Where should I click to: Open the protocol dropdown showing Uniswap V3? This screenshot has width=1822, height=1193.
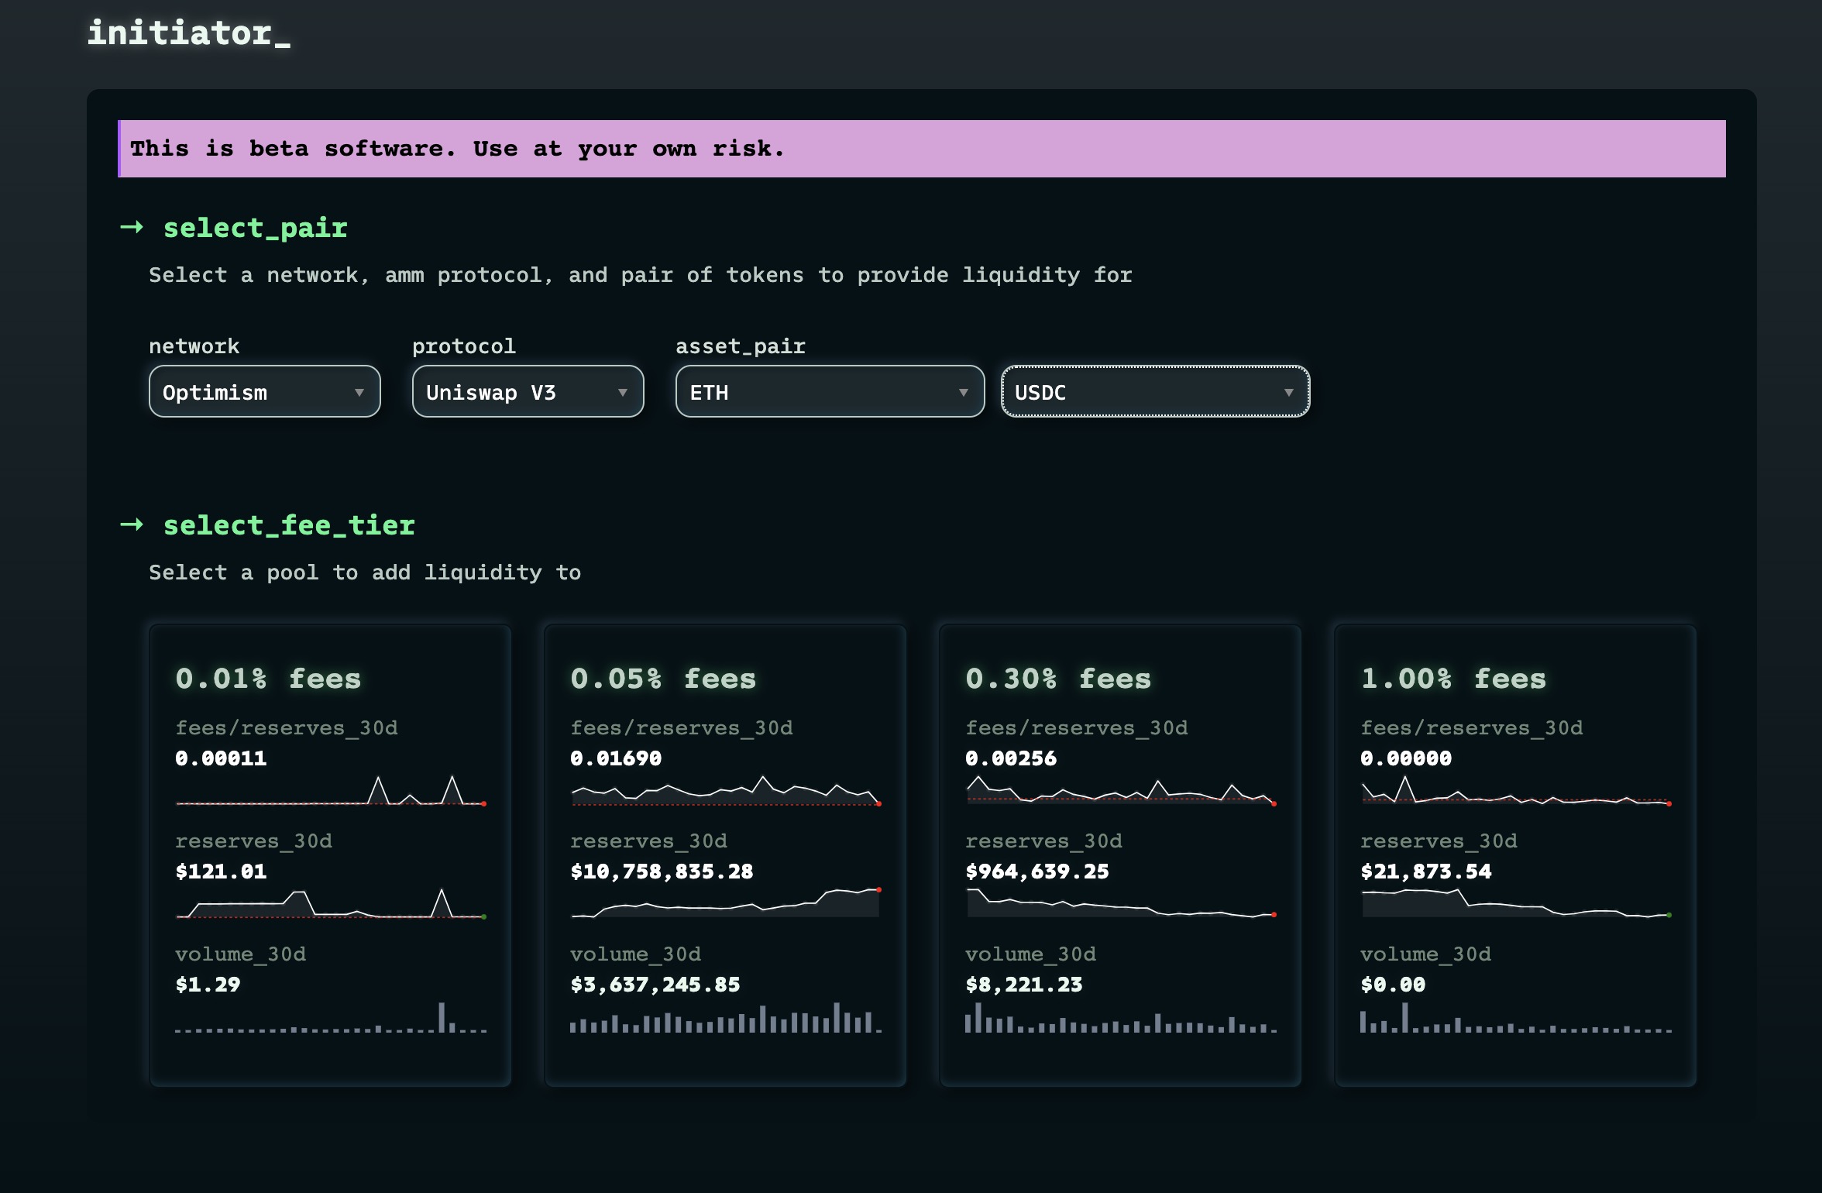click(528, 392)
